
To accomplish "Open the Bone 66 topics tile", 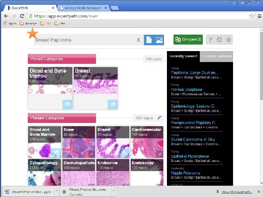I will point(79,142).
